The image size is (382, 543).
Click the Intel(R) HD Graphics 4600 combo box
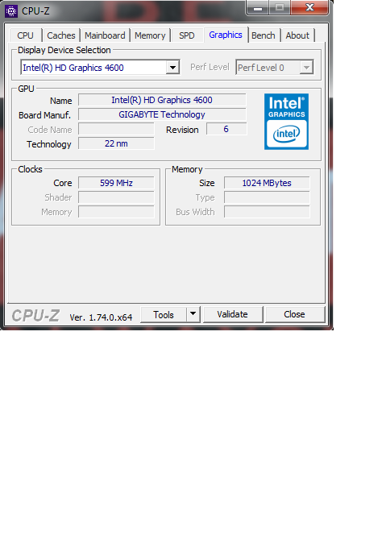click(x=100, y=67)
